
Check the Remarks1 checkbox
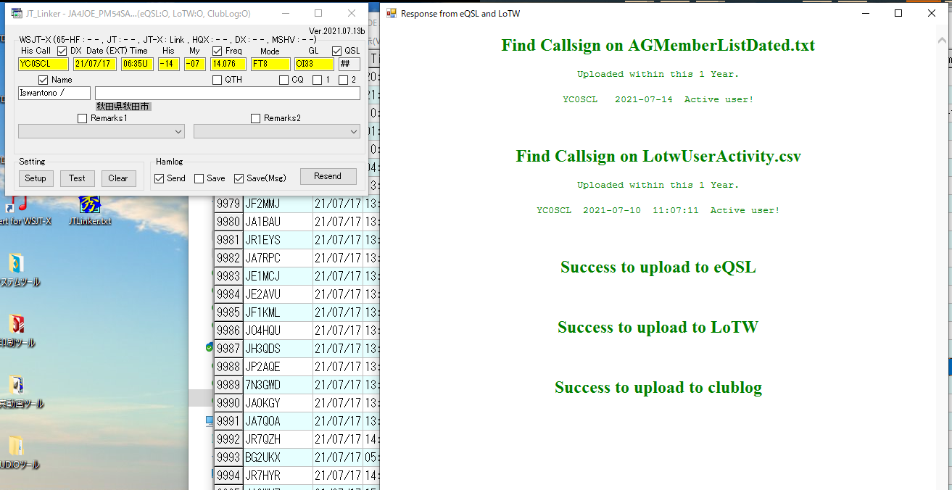click(x=82, y=118)
